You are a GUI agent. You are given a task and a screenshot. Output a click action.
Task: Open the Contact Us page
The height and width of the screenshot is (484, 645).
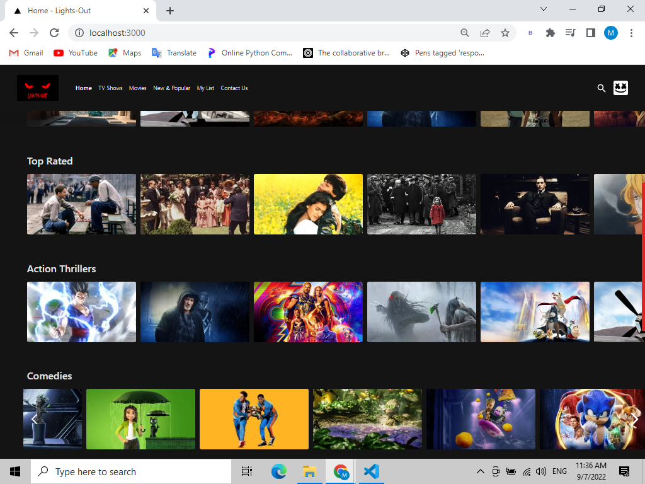point(234,88)
